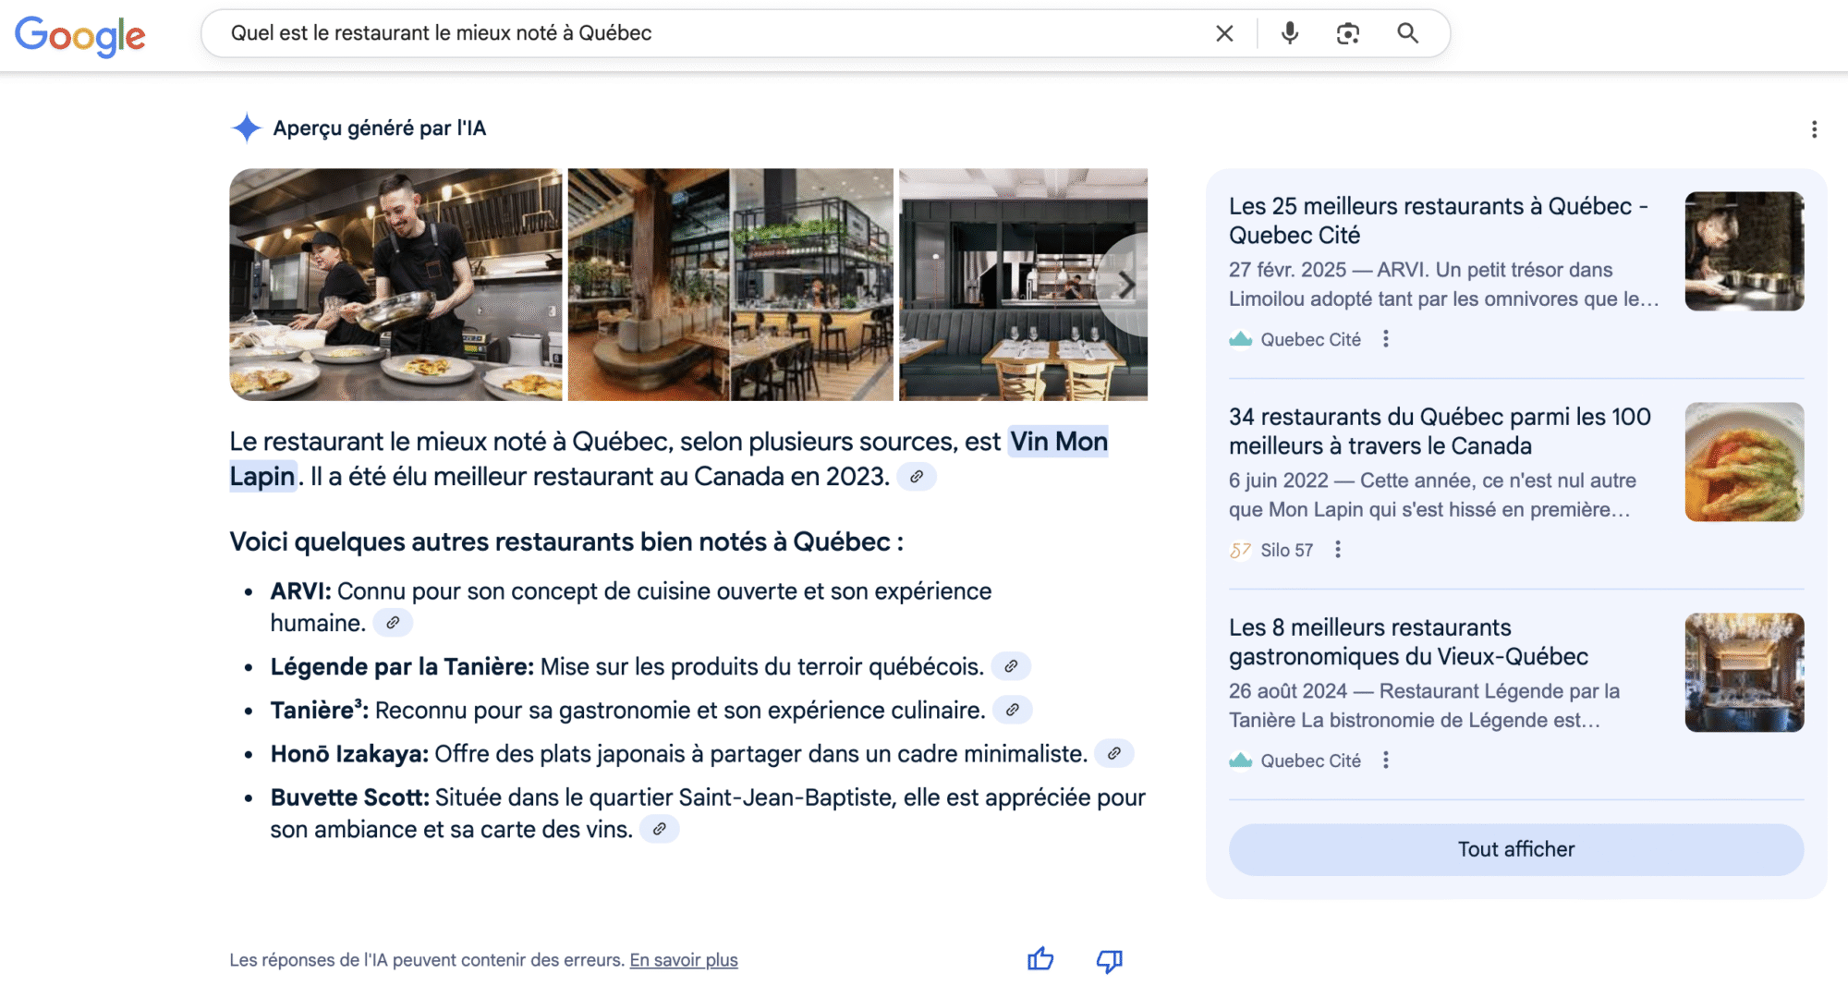The image size is (1848, 998).
Task: Open three-dot menu beside Silo 57 source
Action: (x=1337, y=550)
